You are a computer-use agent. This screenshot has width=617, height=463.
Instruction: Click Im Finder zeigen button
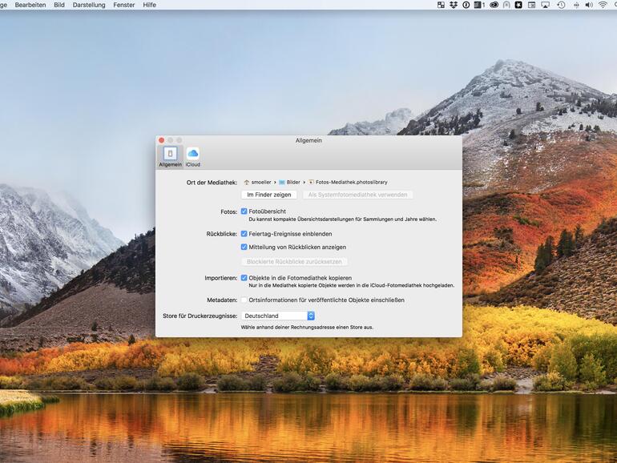click(x=269, y=195)
